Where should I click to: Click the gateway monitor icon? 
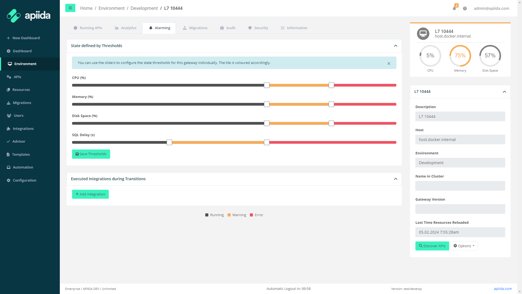coord(423,34)
